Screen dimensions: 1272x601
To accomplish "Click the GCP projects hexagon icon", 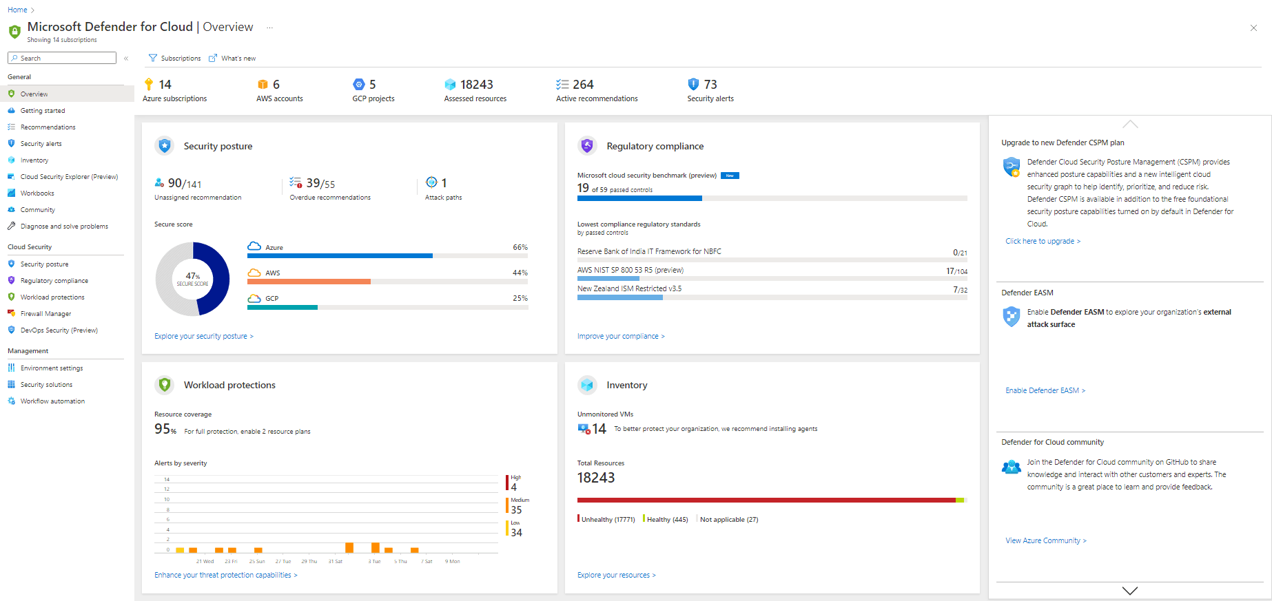I will (358, 84).
